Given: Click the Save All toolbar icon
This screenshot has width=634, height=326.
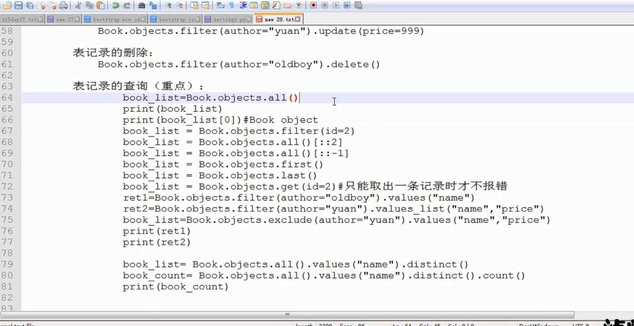Looking at the screenshot, I should pos(30,5).
